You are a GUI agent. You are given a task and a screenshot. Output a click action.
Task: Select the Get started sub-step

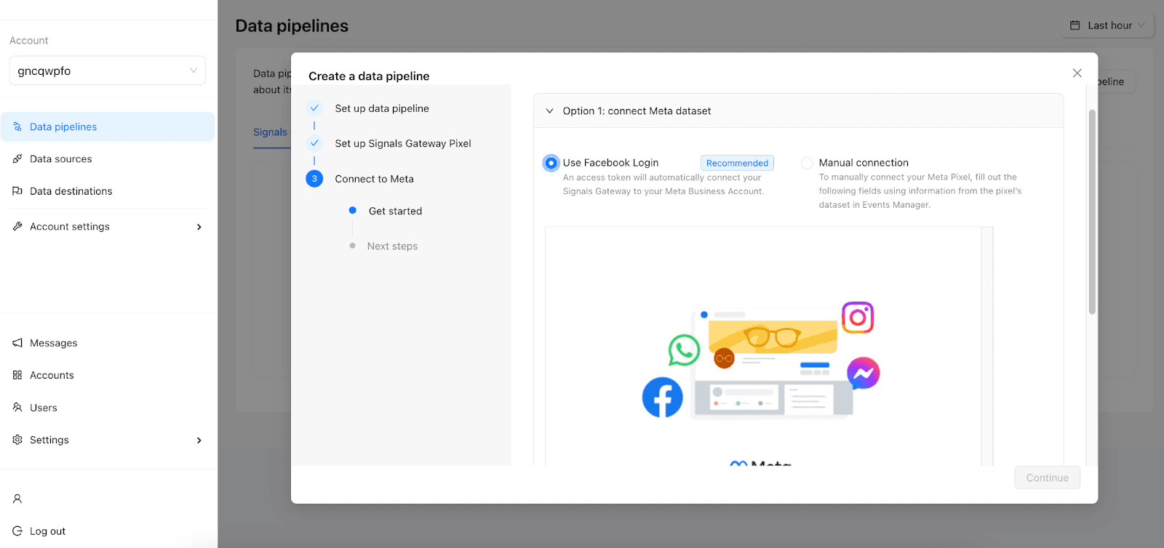(395, 211)
